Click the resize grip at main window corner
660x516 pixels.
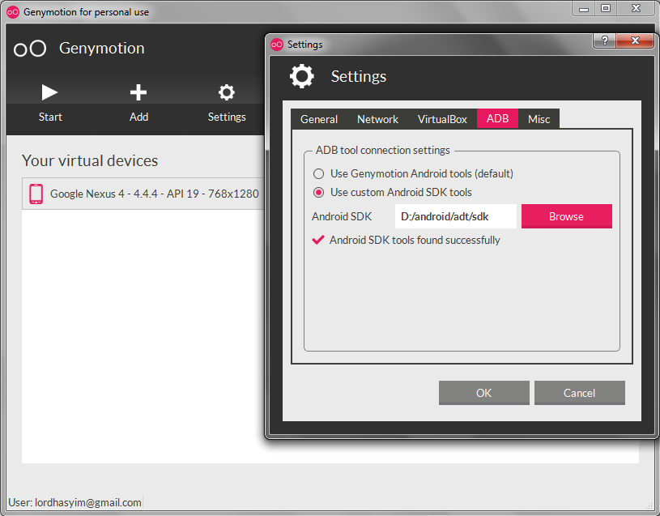pos(649,505)
